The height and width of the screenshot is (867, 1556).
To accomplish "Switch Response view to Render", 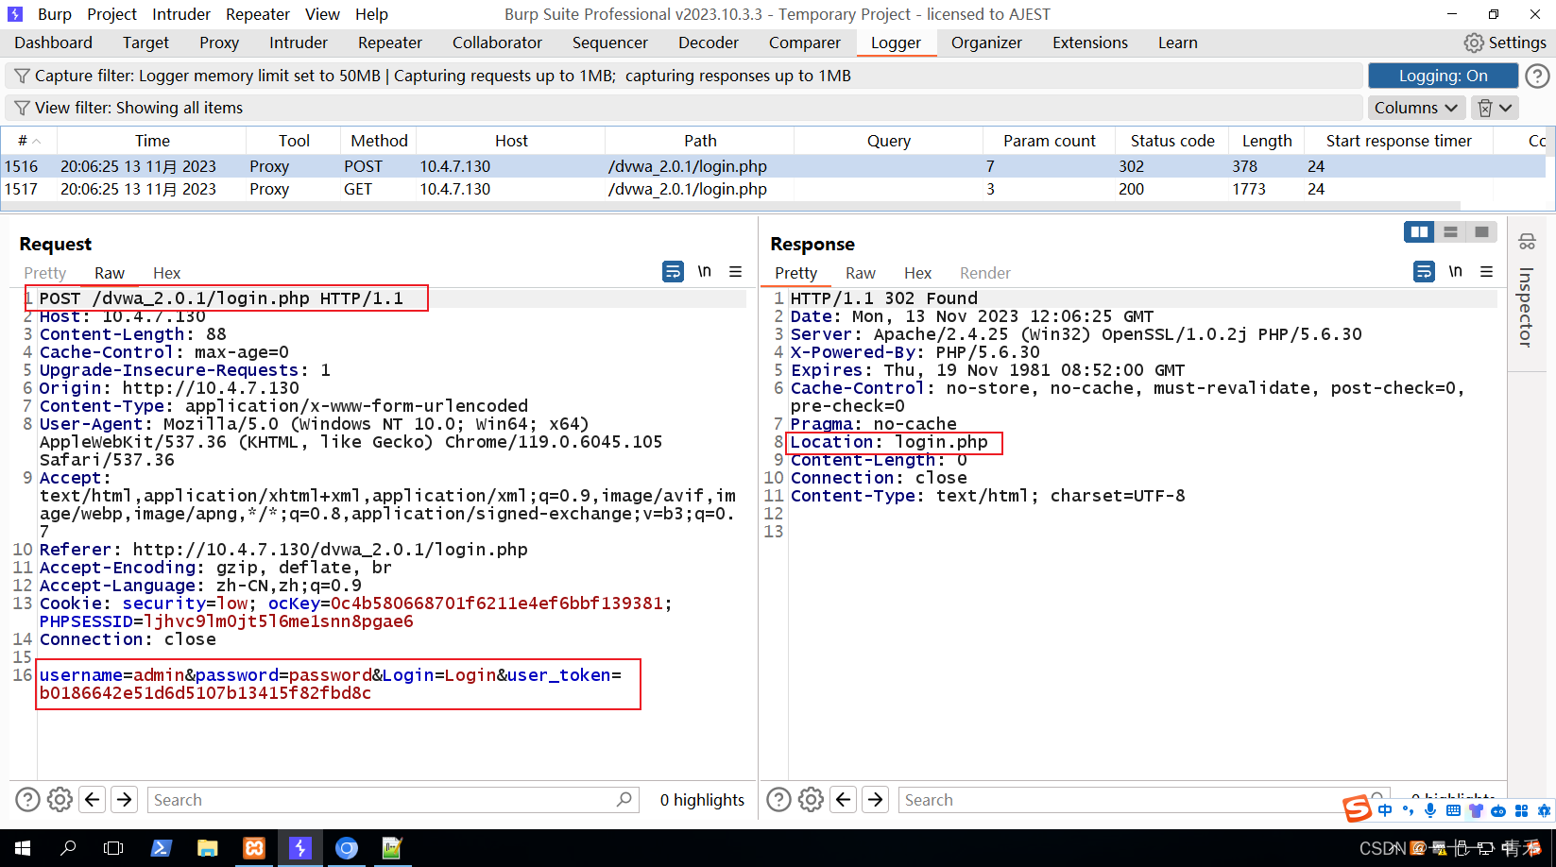I will coord(984,273).
